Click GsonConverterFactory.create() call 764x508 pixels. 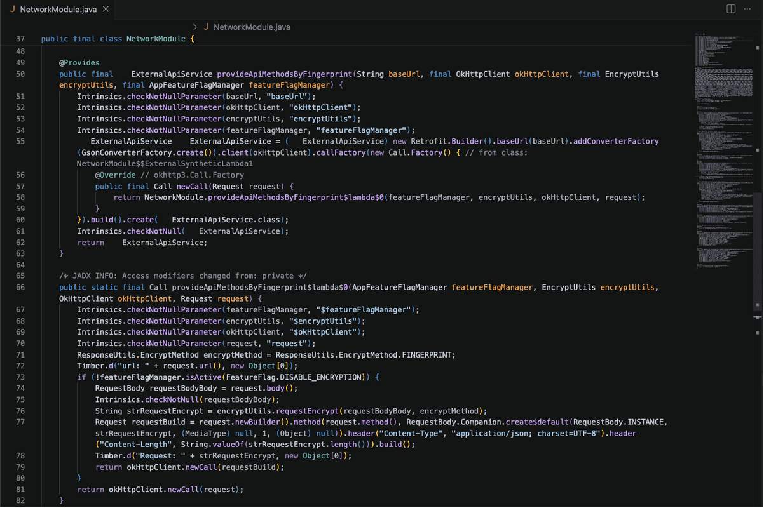click(146, 152)
